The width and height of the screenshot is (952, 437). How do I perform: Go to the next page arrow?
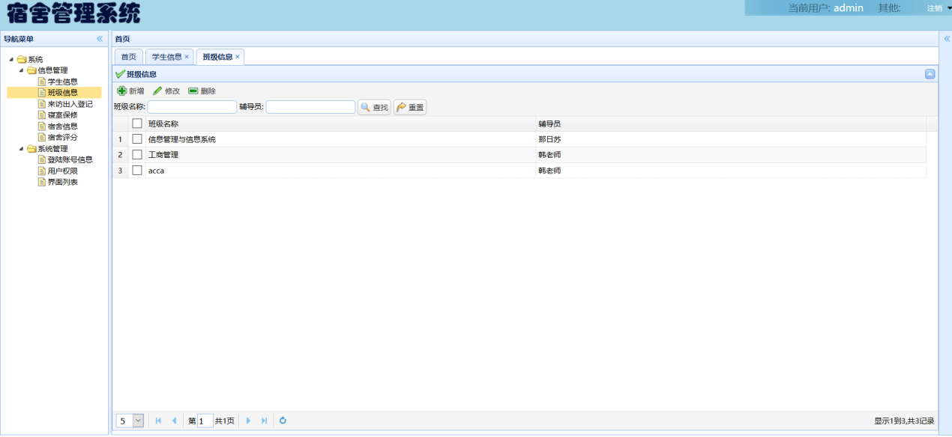pyautogui.click(x=248, y=421)
